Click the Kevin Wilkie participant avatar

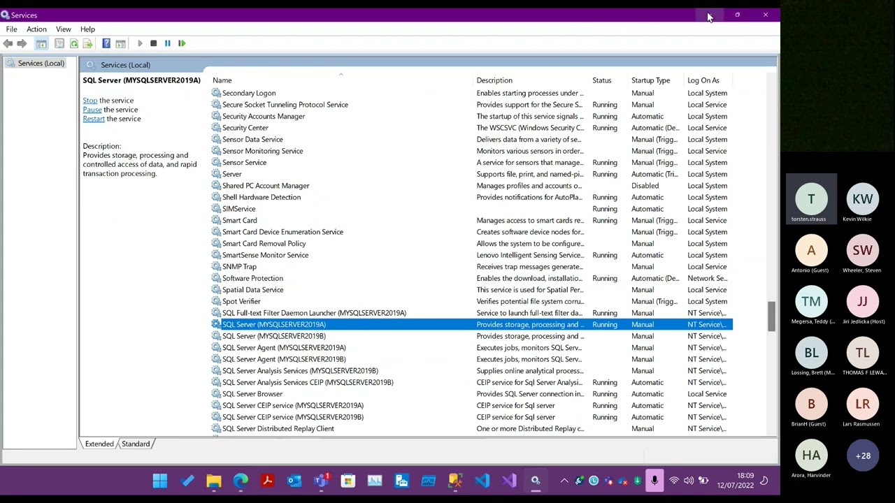point(863,199)
